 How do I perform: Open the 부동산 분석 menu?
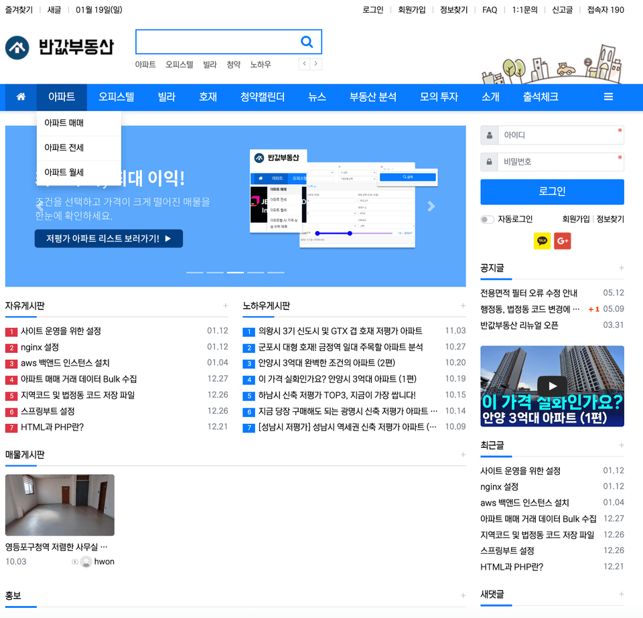(x=373, y=96)
